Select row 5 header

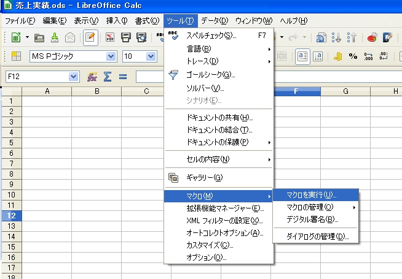pyautogui.click(x=10, y=142)
